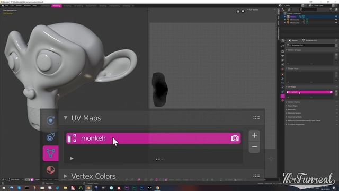Select Scene Collection in the outliner
The height and width of the screenshot is (191, 339).
[293, 13]
